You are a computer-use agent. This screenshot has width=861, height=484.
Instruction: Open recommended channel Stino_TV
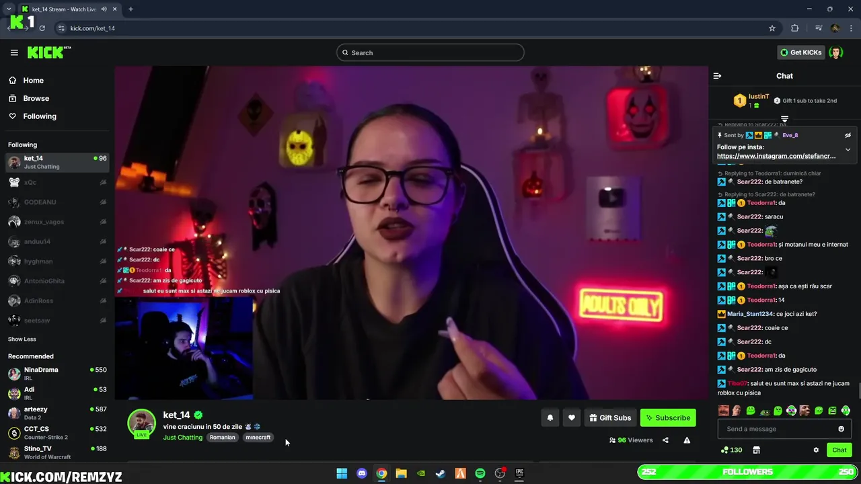click(57, 452)
